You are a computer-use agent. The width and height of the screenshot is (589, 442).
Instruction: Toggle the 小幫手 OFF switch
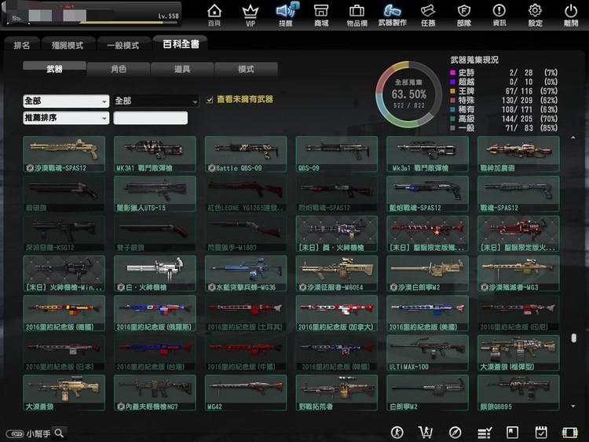(15, 433)
